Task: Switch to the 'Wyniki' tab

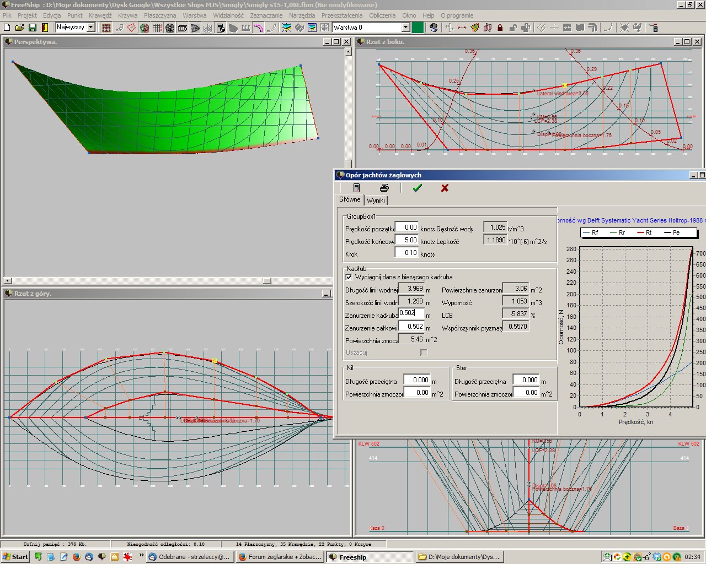Action: (376, 200)
